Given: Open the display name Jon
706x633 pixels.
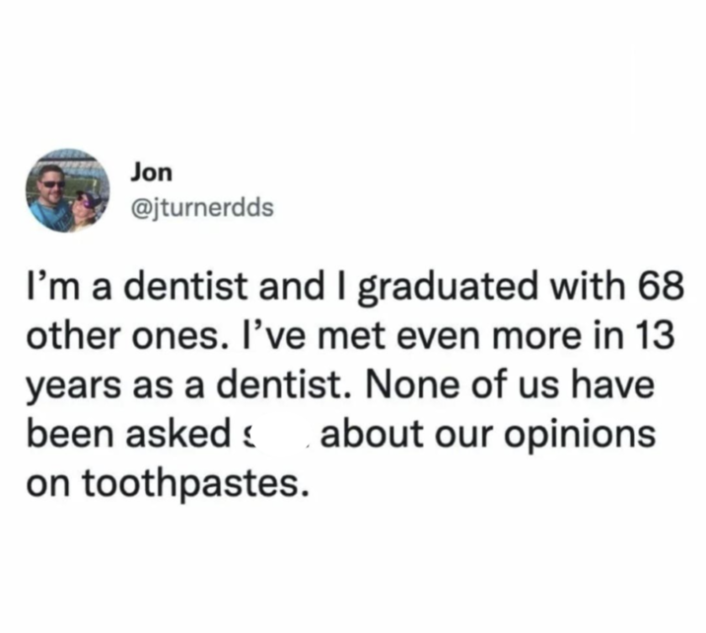Looking at the screenshot, I should [x=151, y=172].
